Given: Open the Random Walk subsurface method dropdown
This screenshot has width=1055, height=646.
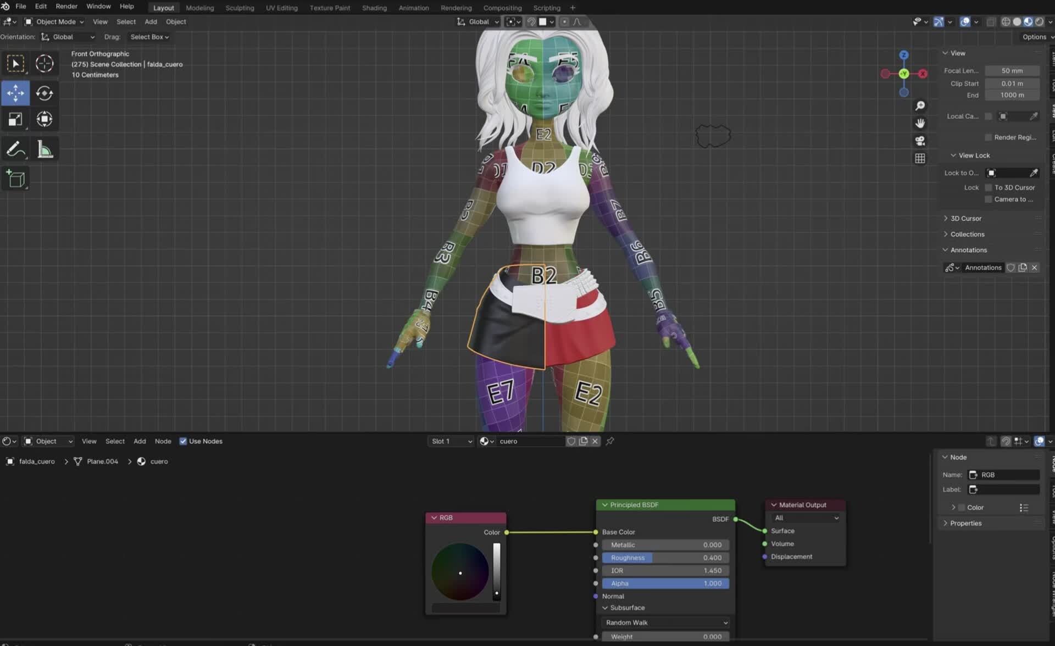Looking at the screenshot, I should coord(665,622).
